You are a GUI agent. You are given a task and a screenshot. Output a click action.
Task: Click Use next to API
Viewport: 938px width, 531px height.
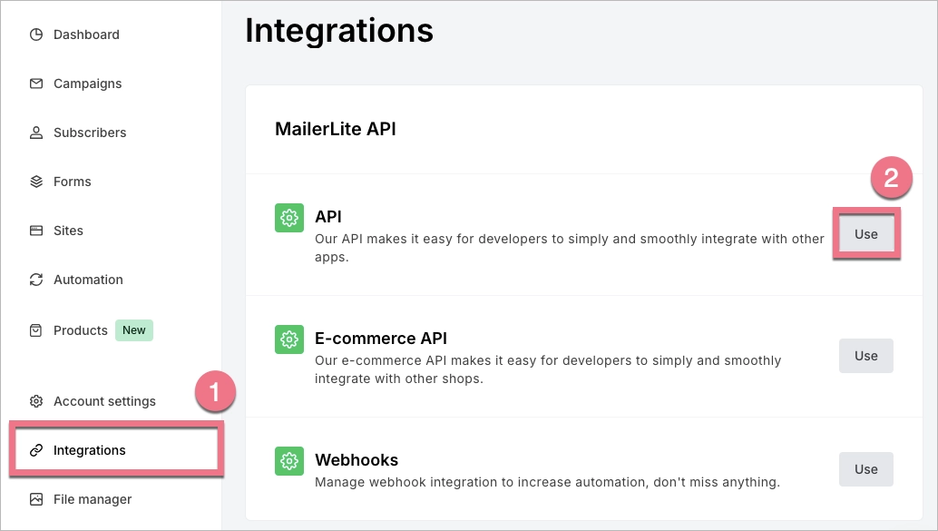point(865,233)
